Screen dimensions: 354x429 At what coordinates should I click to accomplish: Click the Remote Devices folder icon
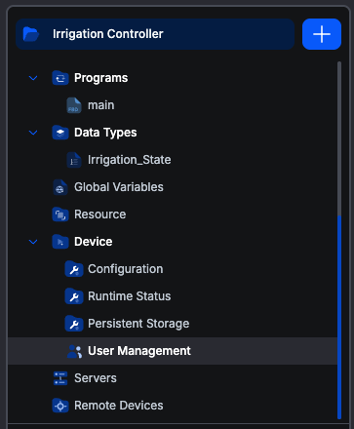pos(60,406)
